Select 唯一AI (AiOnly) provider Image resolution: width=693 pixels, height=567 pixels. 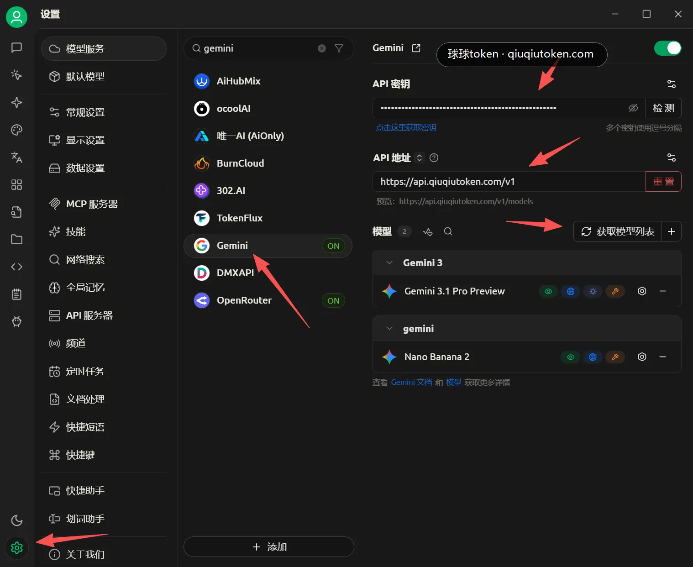[x=268, y=136]
